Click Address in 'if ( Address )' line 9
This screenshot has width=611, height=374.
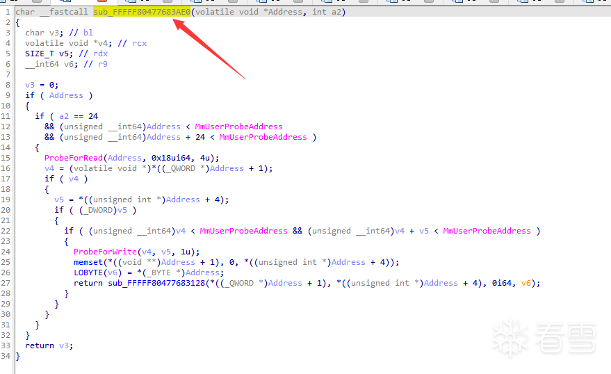66,95
